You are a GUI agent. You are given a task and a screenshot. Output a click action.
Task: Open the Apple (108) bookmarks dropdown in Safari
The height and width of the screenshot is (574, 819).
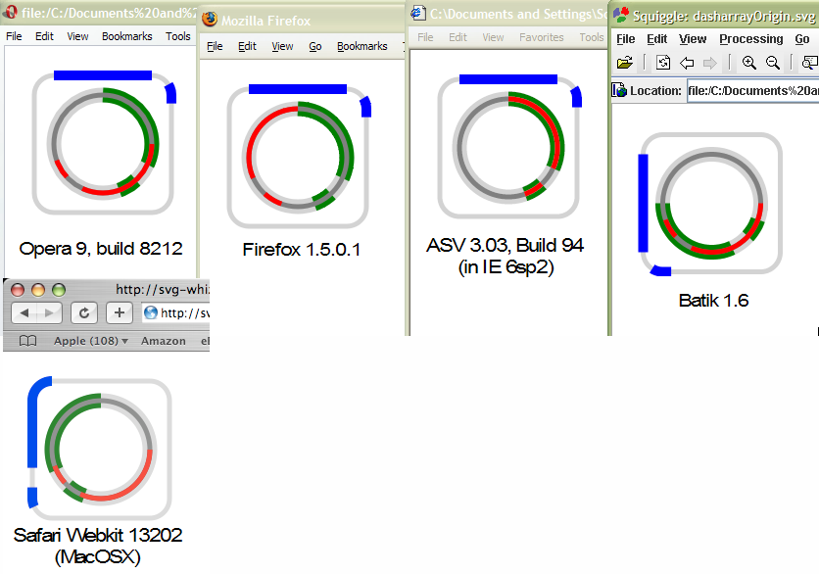click(91, 341)
